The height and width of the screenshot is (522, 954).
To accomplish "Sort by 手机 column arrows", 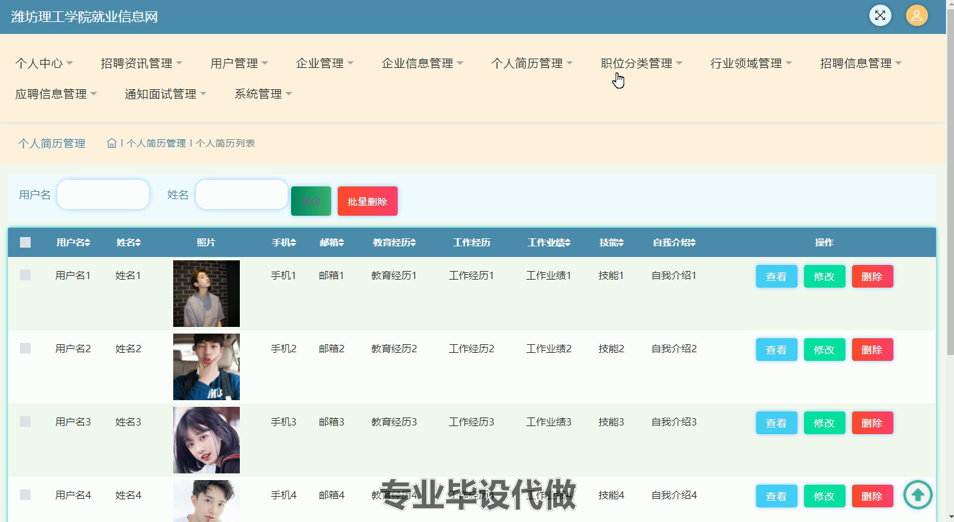I will (293, 243).
